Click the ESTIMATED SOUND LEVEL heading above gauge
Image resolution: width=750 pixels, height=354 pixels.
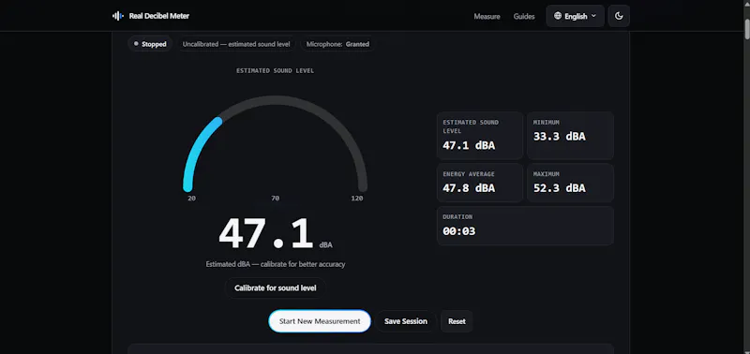[x=276, y=70]
